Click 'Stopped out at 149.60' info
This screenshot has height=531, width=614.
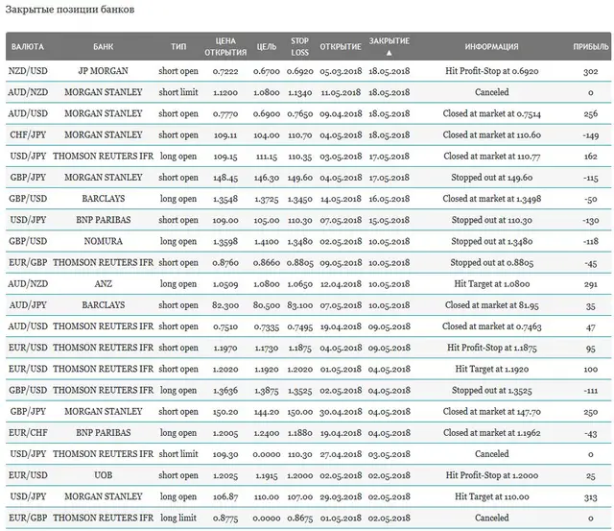(492, 178)
